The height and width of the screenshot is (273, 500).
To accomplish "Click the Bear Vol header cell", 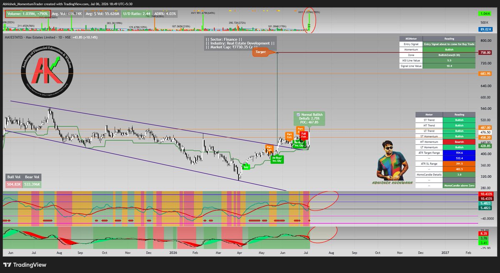I will pyautogui.click(x=32, y=177).
